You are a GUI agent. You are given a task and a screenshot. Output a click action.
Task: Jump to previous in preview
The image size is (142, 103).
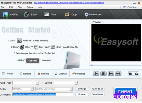coord(111,74)
